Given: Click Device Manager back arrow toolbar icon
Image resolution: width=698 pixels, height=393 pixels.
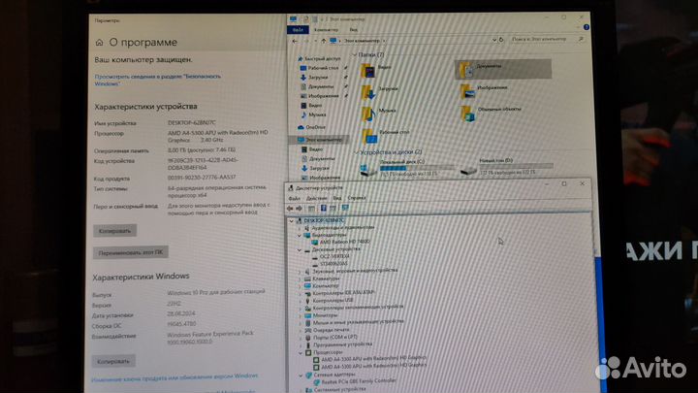Looking at the screenshot, I should coord(290,209).
